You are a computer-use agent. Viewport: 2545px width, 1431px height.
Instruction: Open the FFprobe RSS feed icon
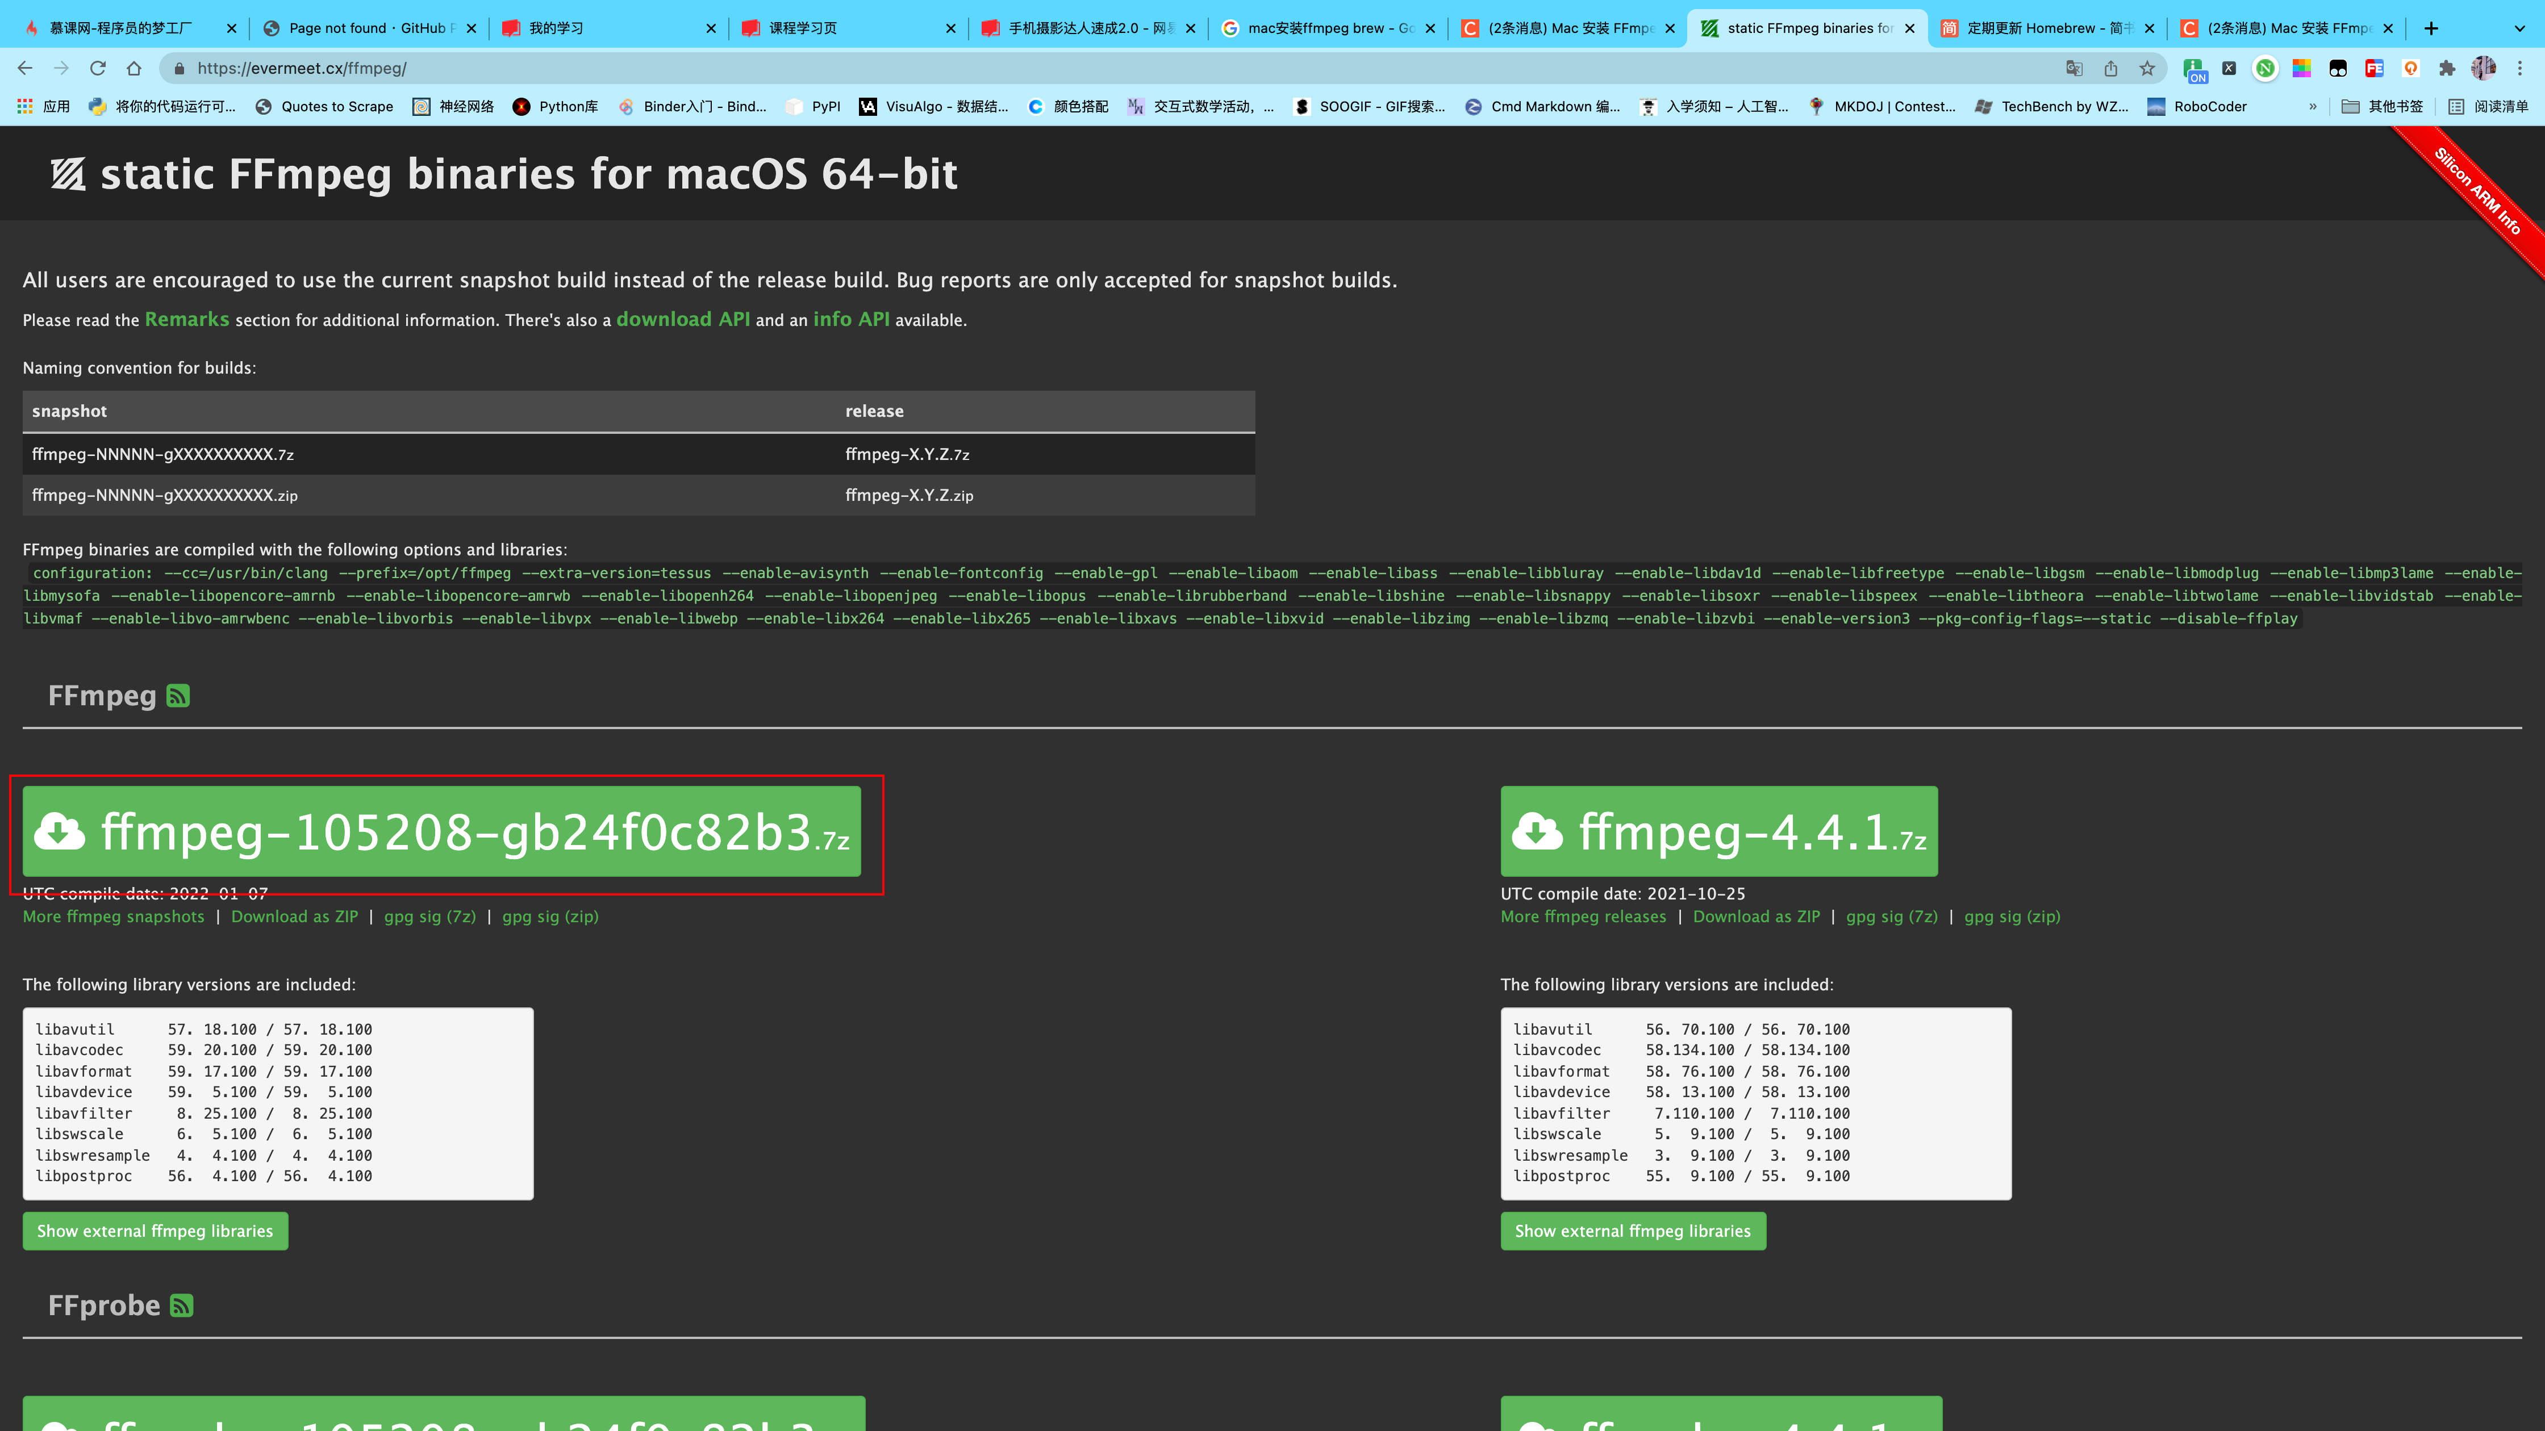[x=182, y=1306]
